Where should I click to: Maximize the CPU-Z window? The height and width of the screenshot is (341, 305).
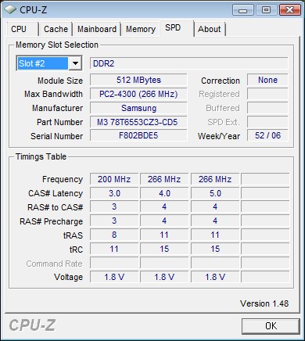coord(266,10)
